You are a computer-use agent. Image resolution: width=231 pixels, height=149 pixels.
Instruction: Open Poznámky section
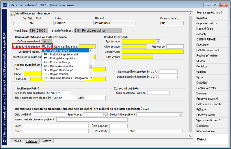tap(211, 45)
